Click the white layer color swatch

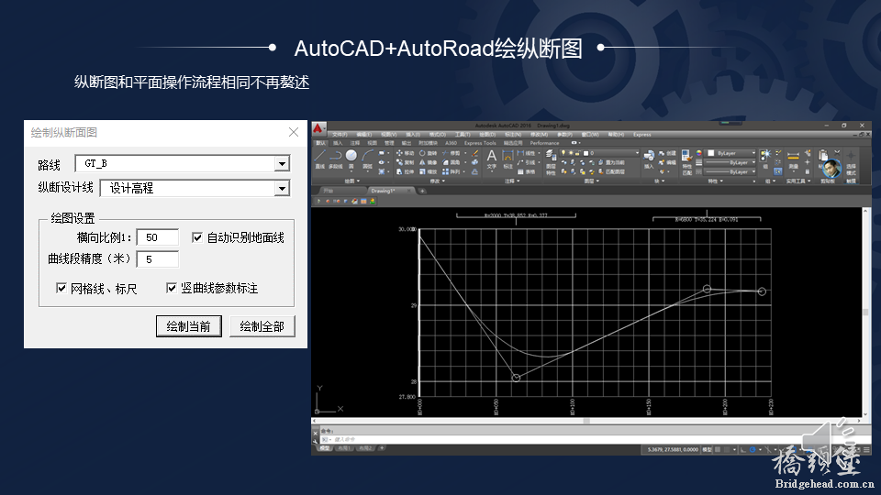586,153
